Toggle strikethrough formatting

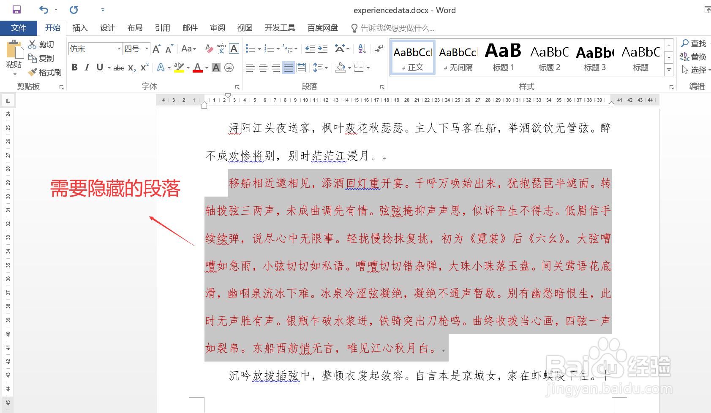coord(118,67)
